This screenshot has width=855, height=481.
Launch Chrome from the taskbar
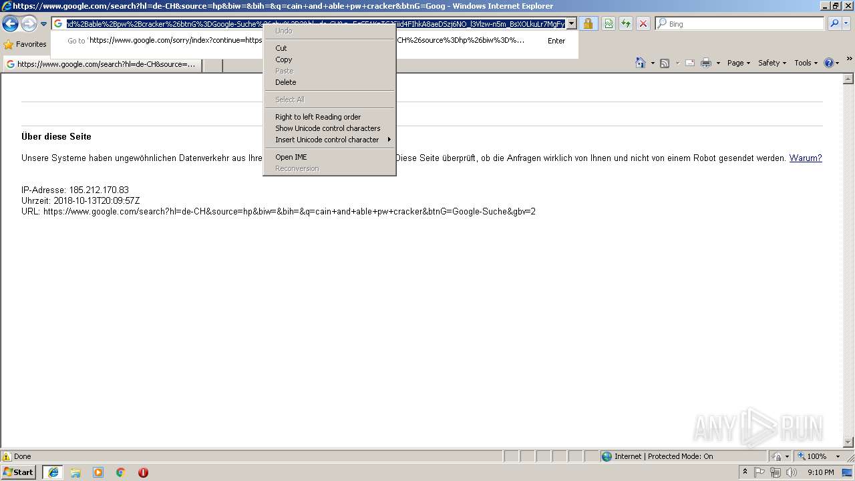[x=121, y=472]
